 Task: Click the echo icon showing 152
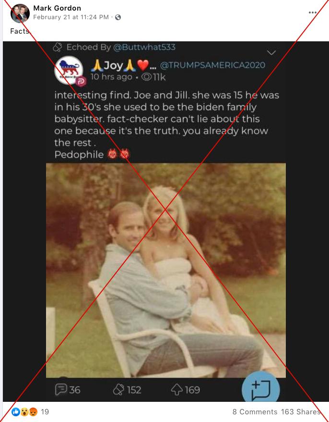(118, 389)
